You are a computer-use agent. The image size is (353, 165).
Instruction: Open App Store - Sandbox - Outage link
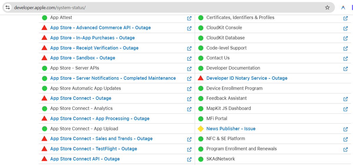pyautogui.click(x=83, y=58)
